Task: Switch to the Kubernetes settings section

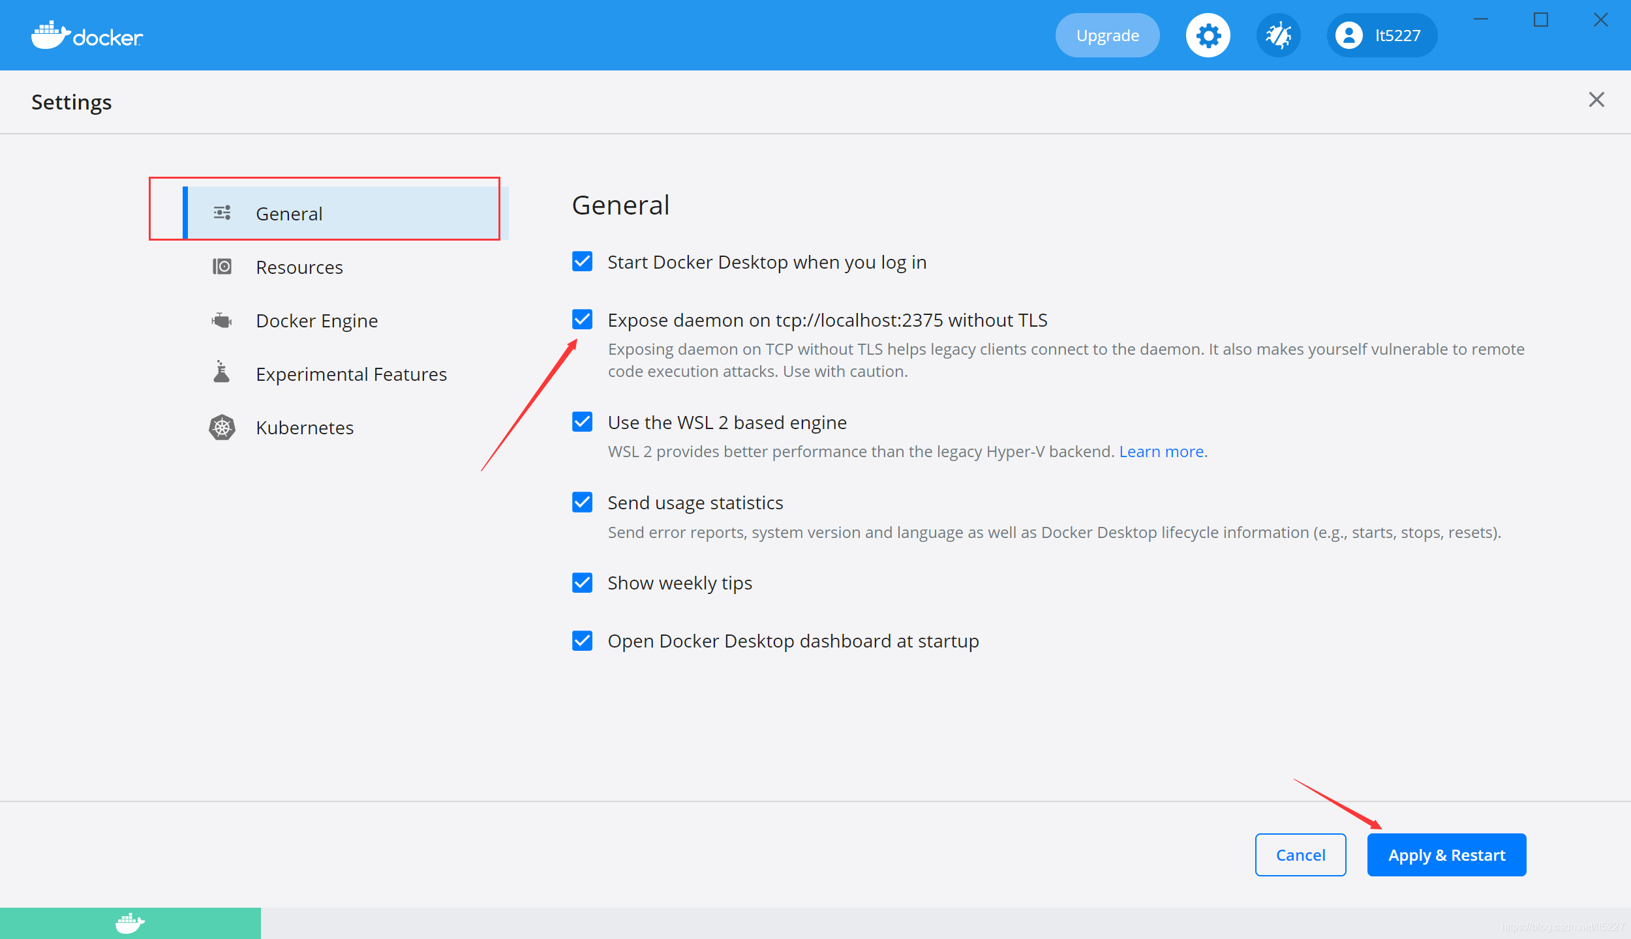Action: coord(304,427)
